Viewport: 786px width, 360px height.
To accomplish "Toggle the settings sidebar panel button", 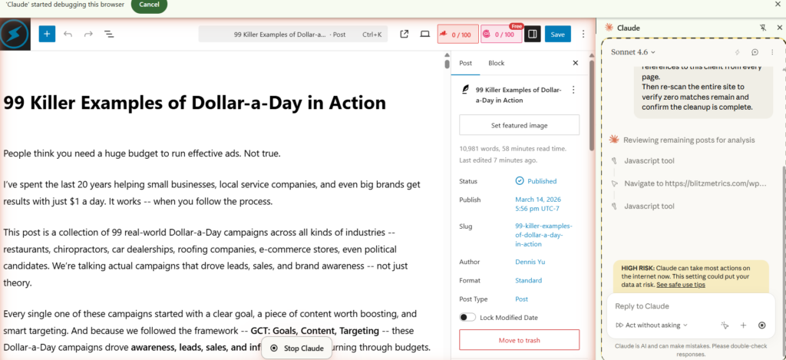I will (532, 34).
